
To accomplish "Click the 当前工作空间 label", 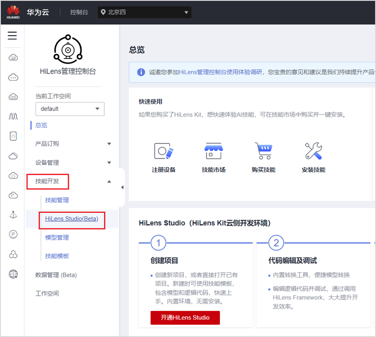I will click(x=53, y=96).
